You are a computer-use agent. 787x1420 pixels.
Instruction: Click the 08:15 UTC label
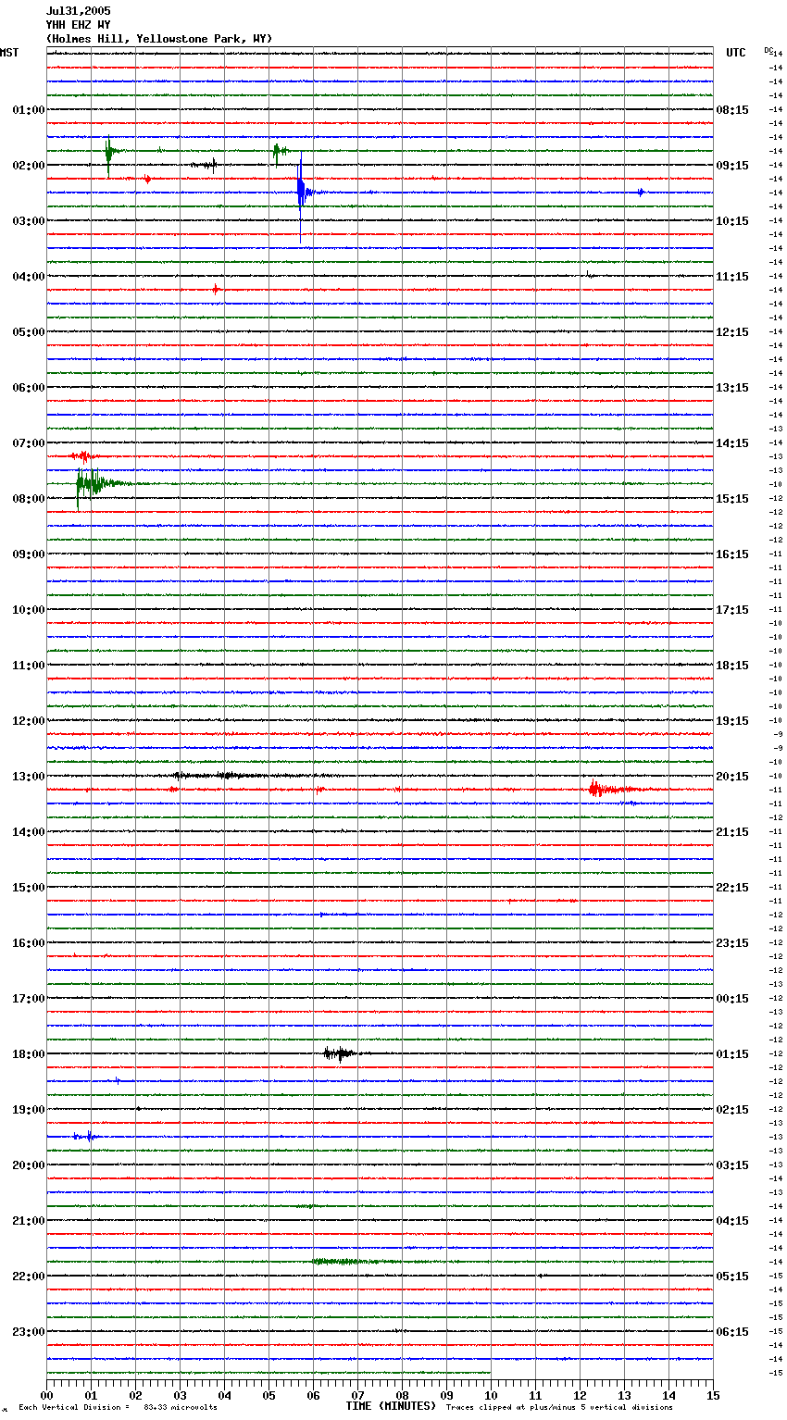click(732, 110)
